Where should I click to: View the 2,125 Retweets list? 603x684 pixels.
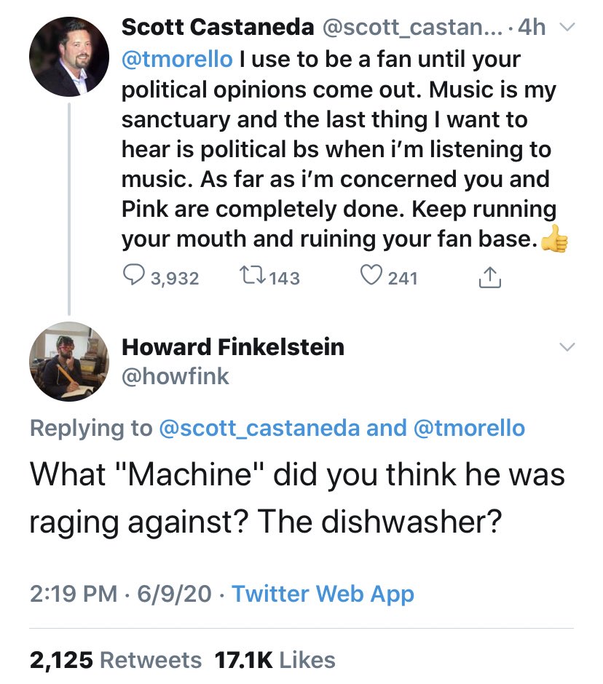(x=115, y=659)
